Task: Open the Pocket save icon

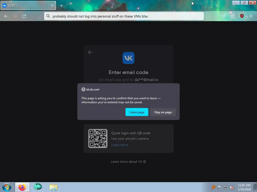Action: [224, 16]
